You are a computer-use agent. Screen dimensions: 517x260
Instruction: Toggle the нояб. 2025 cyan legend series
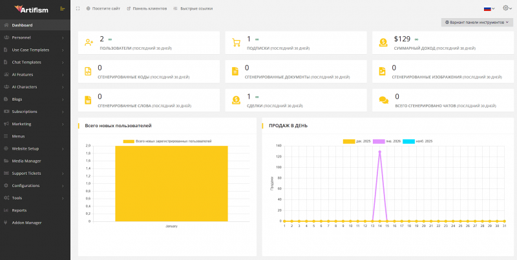click(x=417, y=141)
